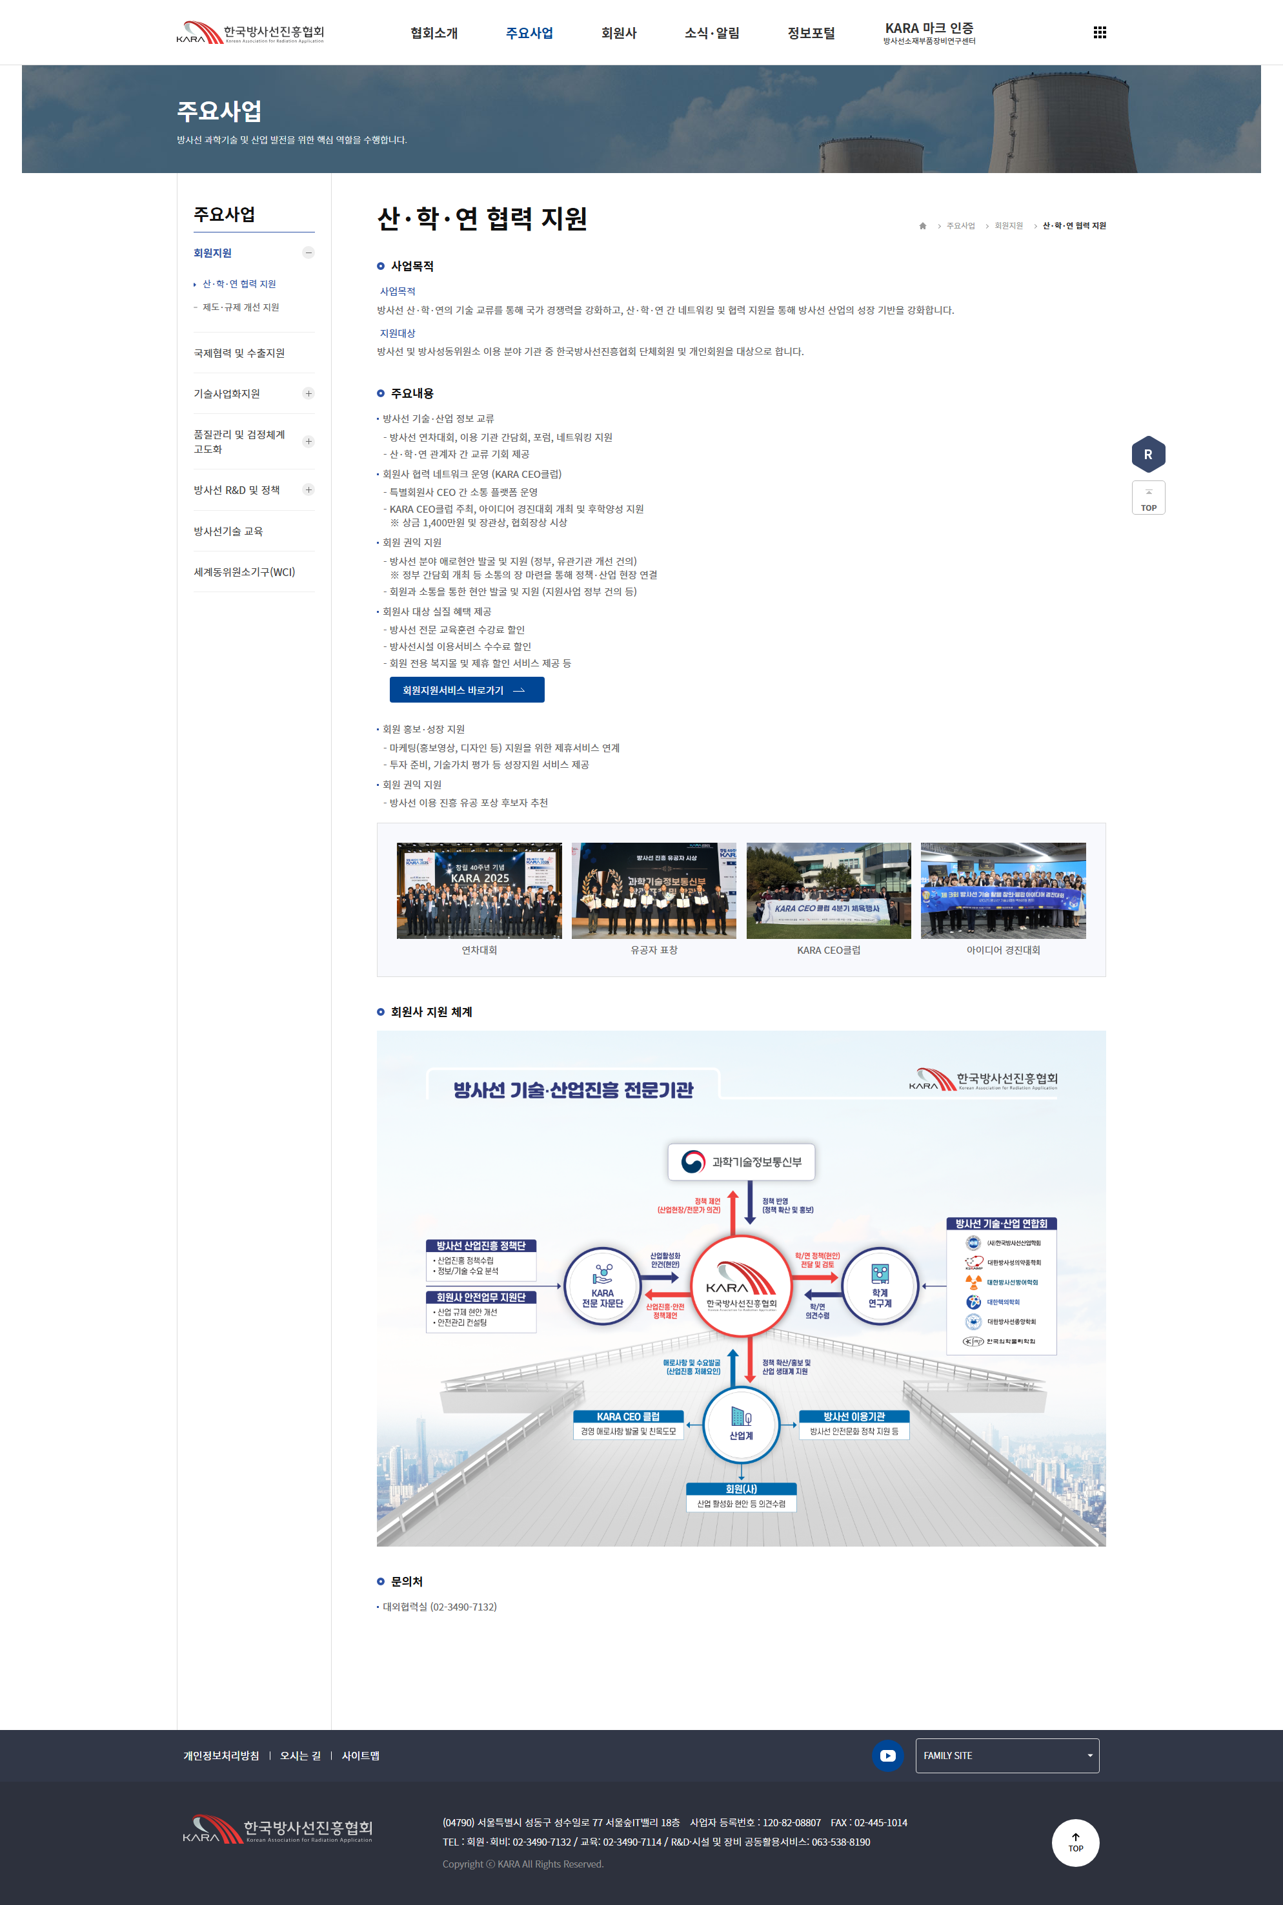Click 회원지원 in the breadcrumb
This screenshot has width=1283, height=1905.
pos(1009,226)
